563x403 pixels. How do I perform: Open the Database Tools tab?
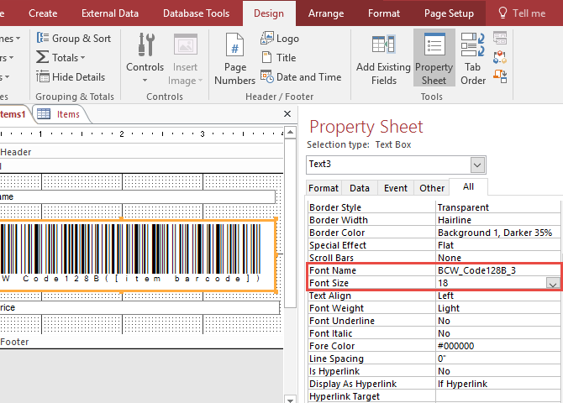(x=196, y=13)
